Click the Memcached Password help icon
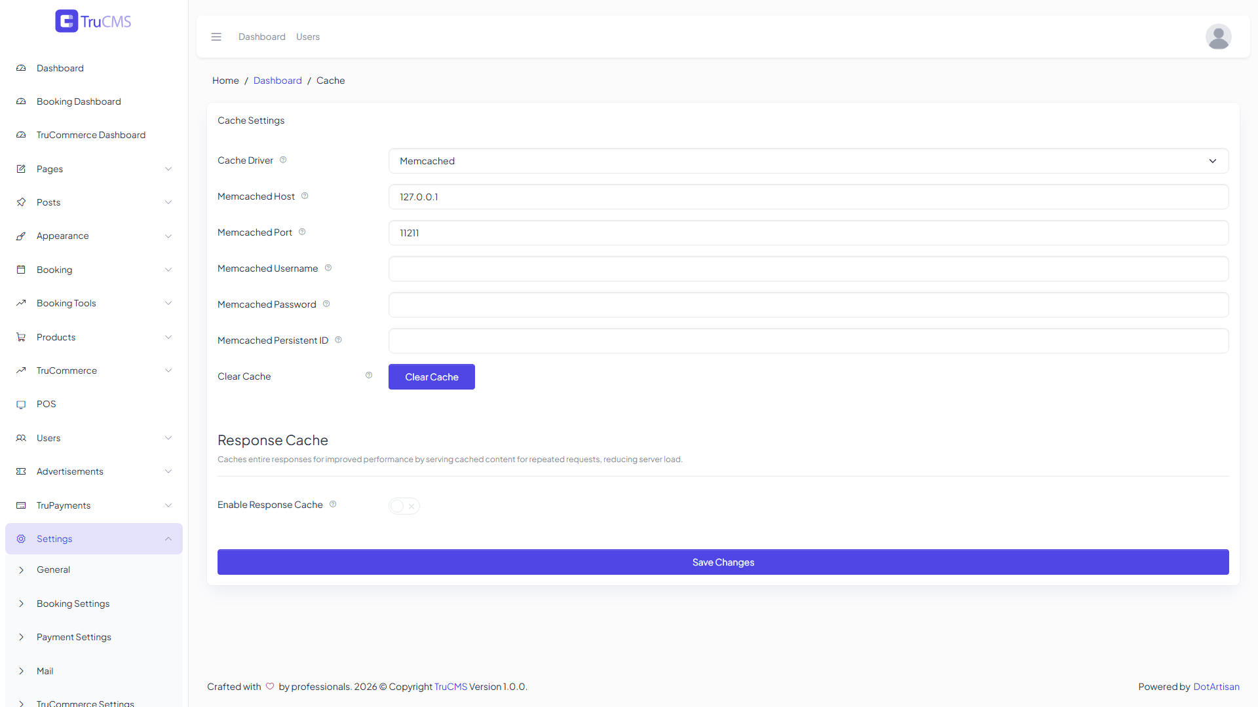The image size is (1258, 707). [326, 304]
